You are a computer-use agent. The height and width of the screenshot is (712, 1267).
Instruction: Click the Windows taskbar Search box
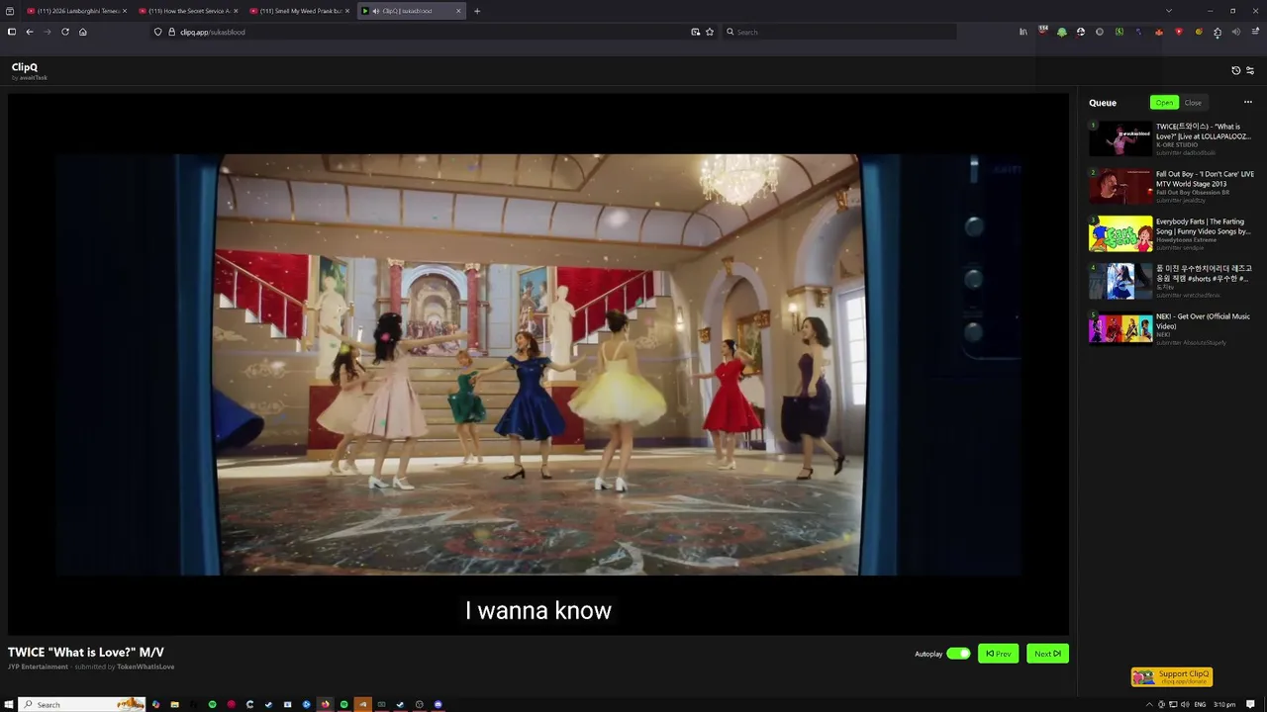click(82, 704)
